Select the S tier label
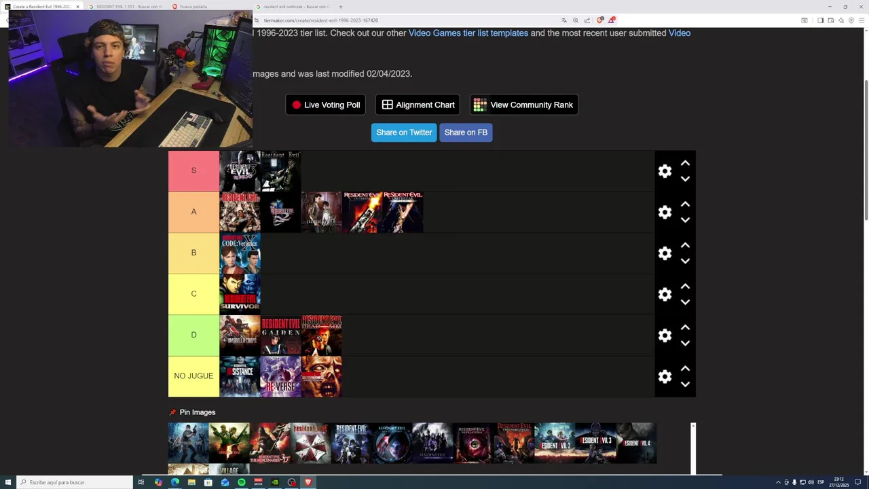 [x=193, y=170]
